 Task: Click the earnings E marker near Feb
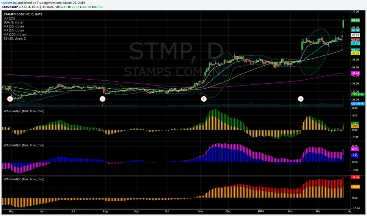click(x=300, y=99)
